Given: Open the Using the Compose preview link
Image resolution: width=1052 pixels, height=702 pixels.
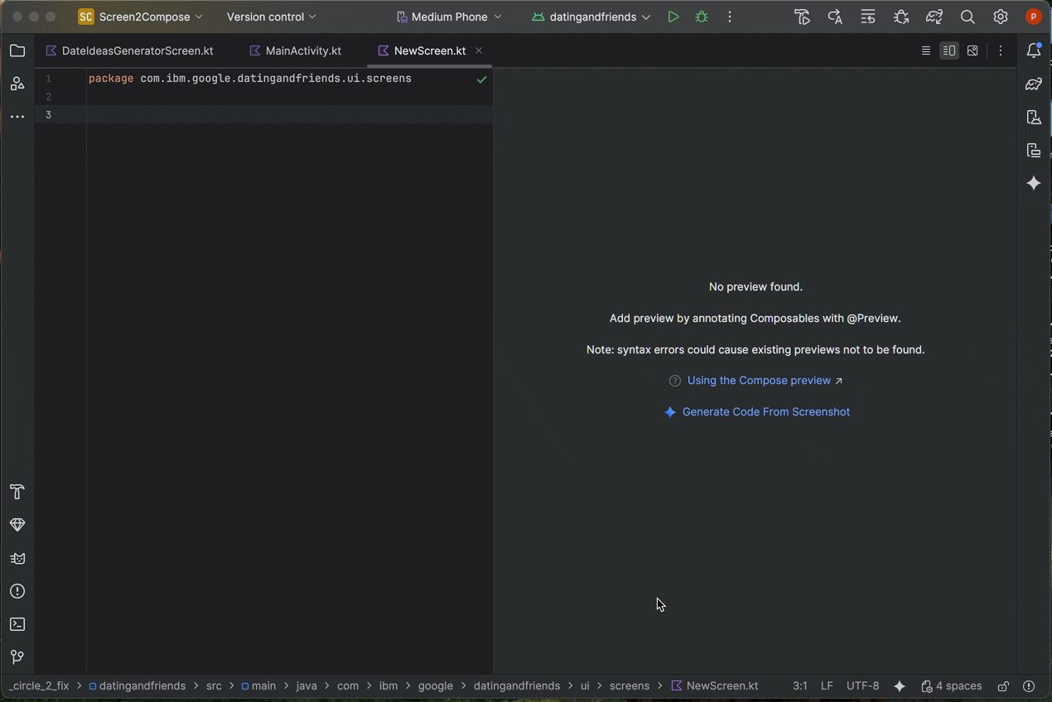Looking at the screenshot, I should 759,381.
